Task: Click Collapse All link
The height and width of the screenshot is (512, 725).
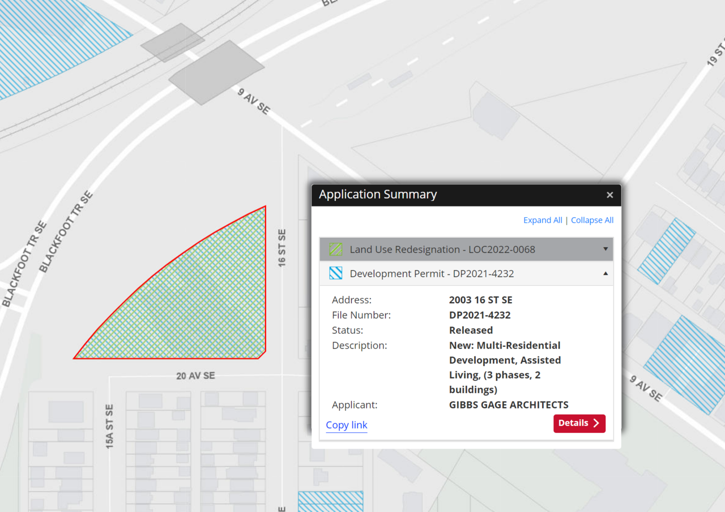Action: 592,220
